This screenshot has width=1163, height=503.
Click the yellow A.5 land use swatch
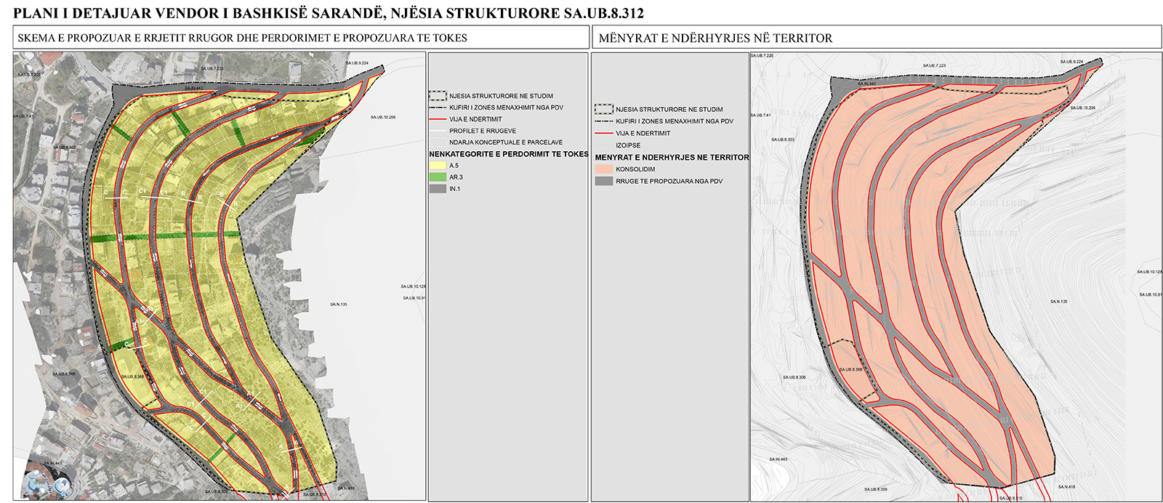click(438, 166)
